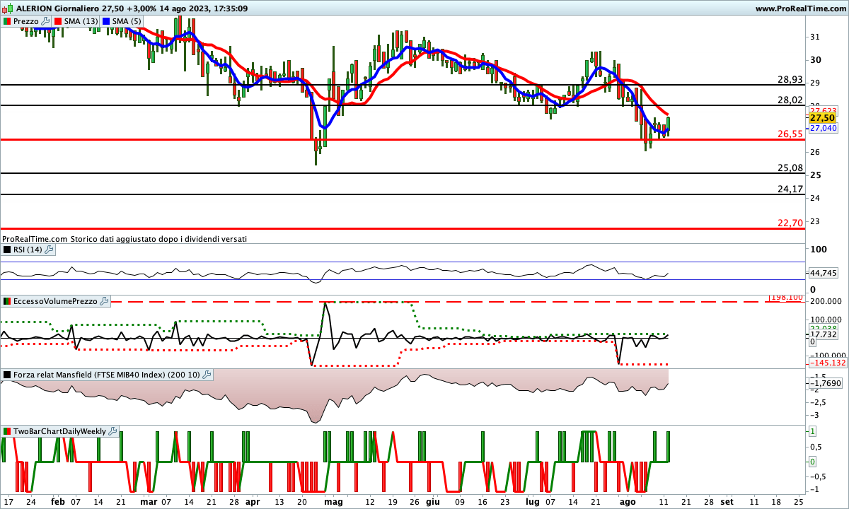
Task: Click the red SMA (13) color swatch
Action: pyautogui.click(x=58, y=21)
